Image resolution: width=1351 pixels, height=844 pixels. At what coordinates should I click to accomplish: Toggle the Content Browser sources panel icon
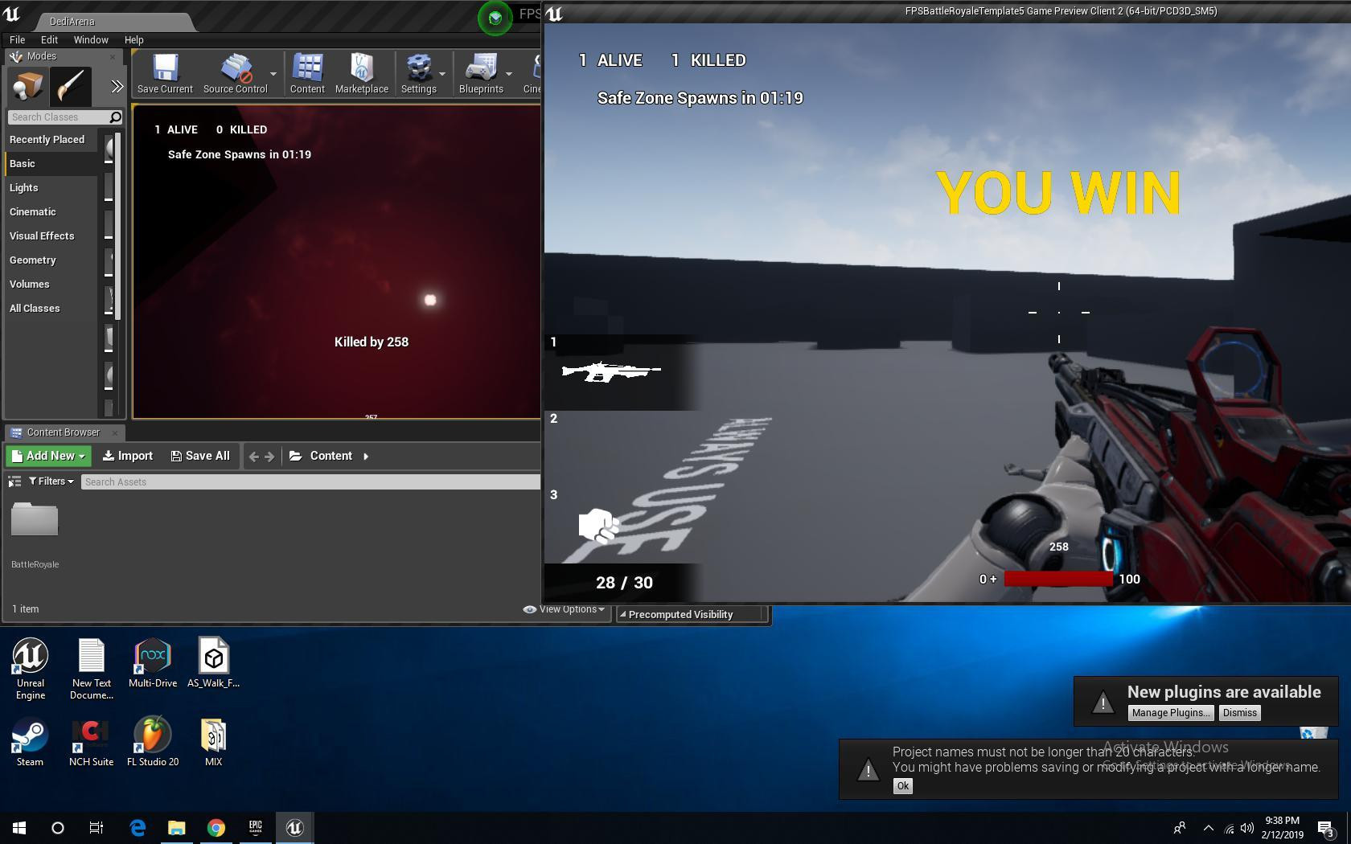(14, 481)
